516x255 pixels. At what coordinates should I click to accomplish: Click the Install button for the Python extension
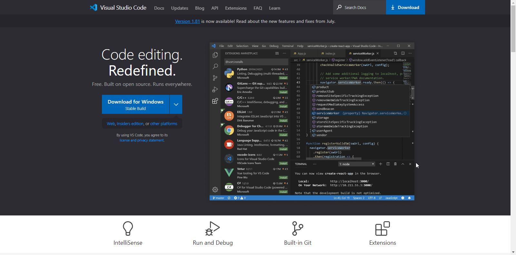pos(283,78)
